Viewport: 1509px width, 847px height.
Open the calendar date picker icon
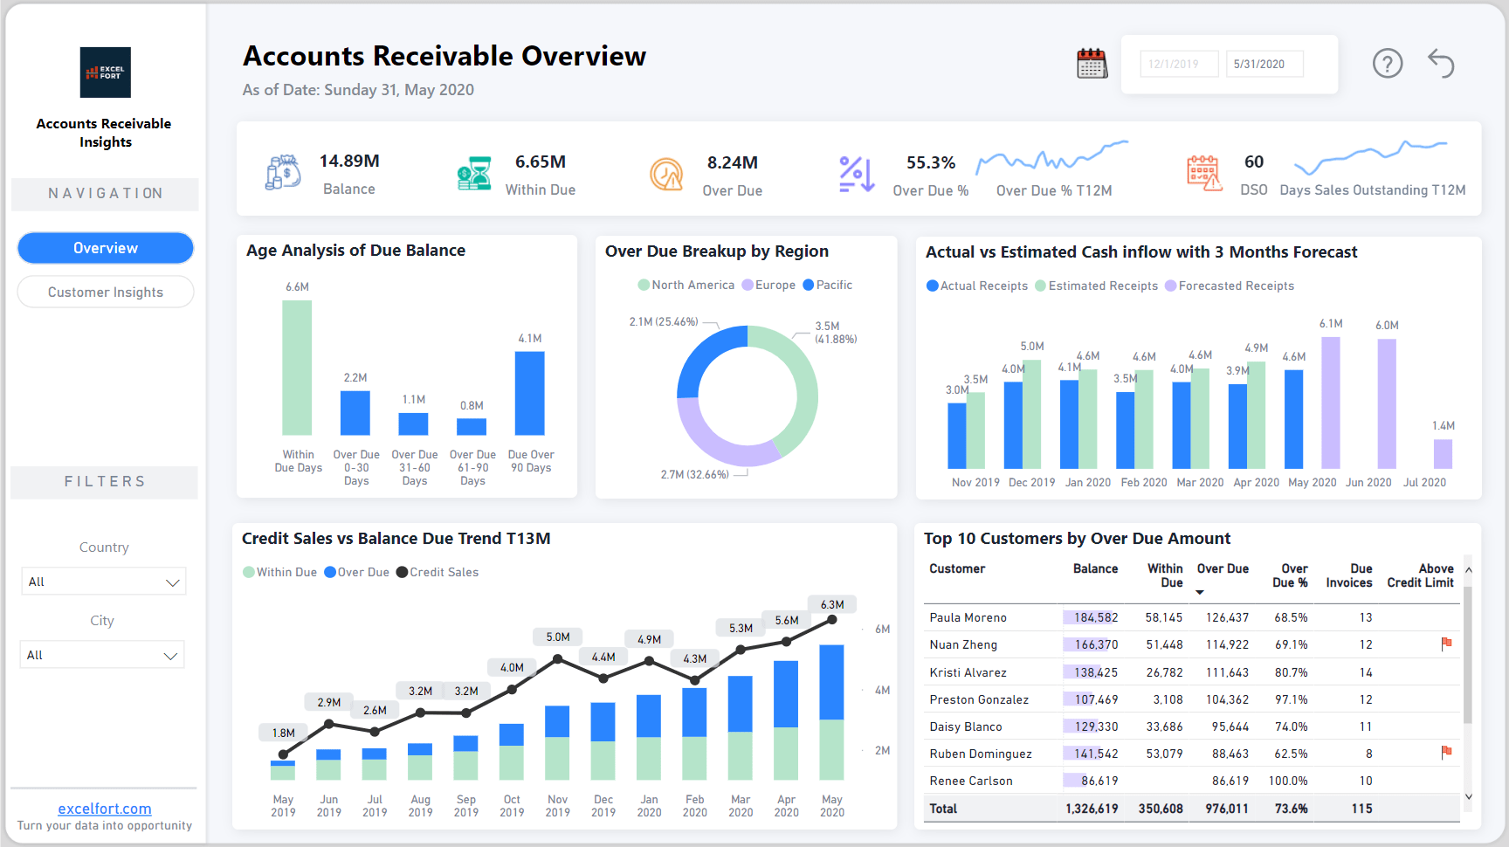pyautogui.click(x=1091, y=63)
